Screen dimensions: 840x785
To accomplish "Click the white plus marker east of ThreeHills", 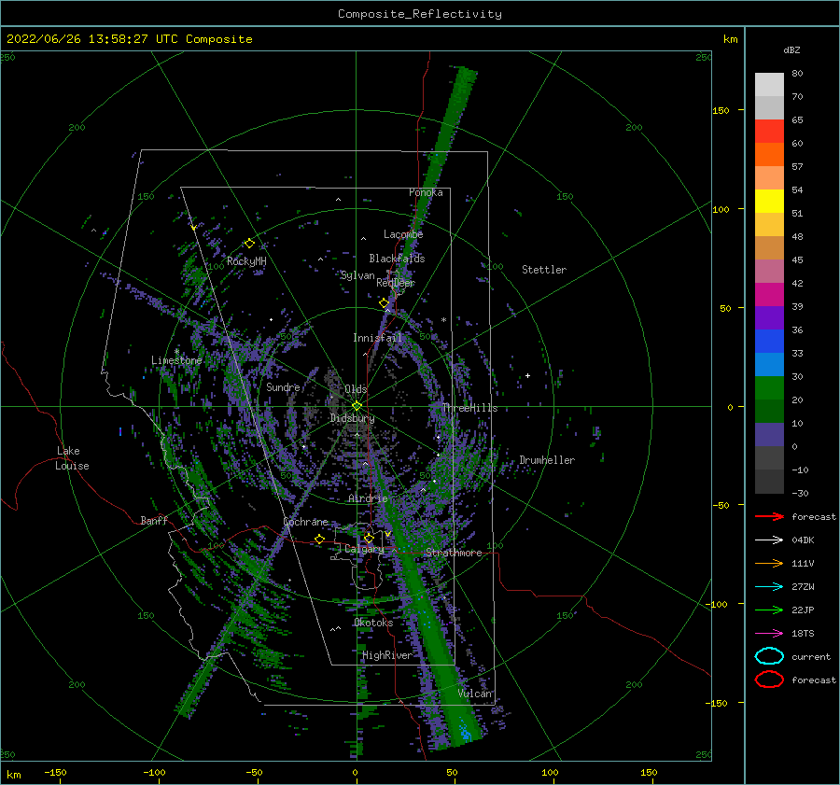I will tap(527, 375).
